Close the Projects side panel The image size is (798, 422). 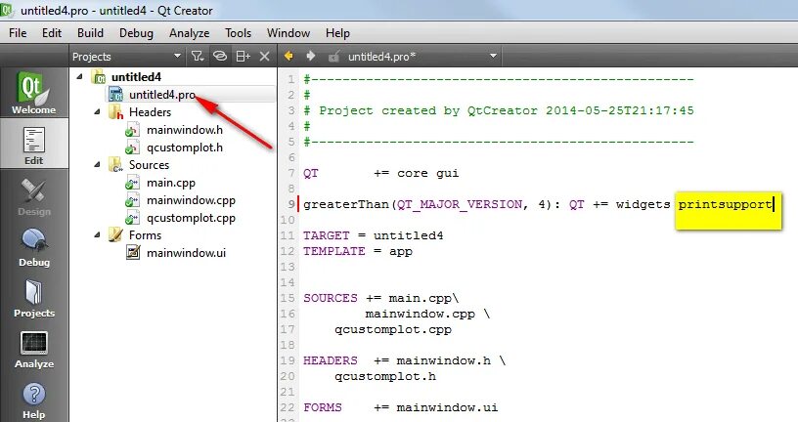[x=264, y=56]
